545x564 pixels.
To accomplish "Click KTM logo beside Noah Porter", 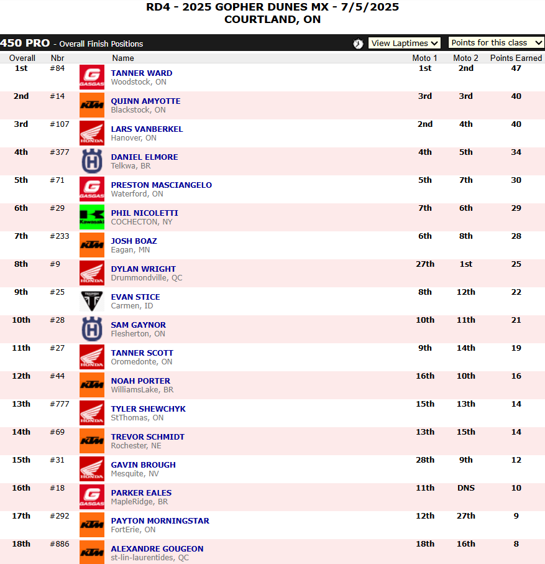I will pos(92,385).
